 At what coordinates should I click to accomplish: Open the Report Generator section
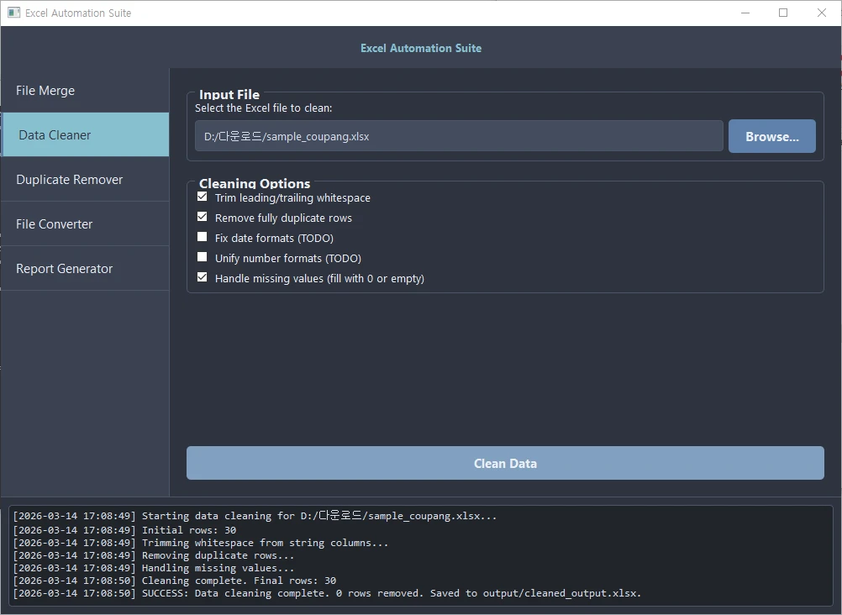(84, 269)
